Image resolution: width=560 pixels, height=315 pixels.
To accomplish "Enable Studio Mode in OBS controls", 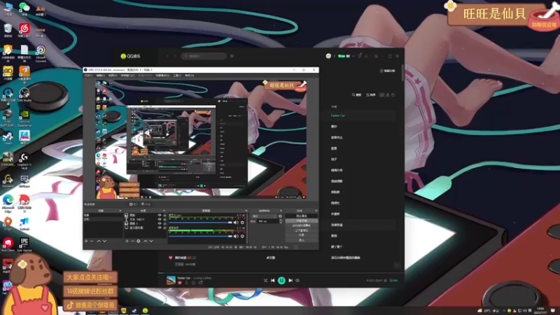I will coord(302,230).
